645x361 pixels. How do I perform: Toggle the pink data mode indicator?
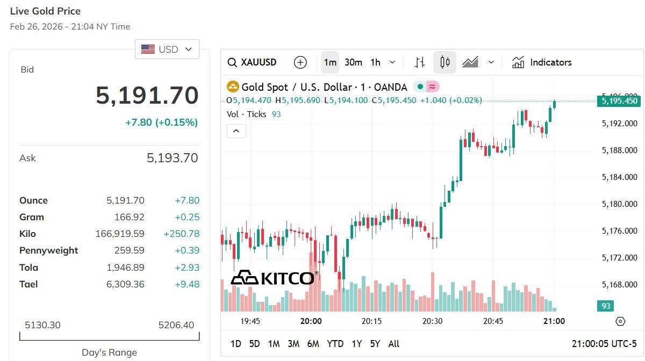432,86
